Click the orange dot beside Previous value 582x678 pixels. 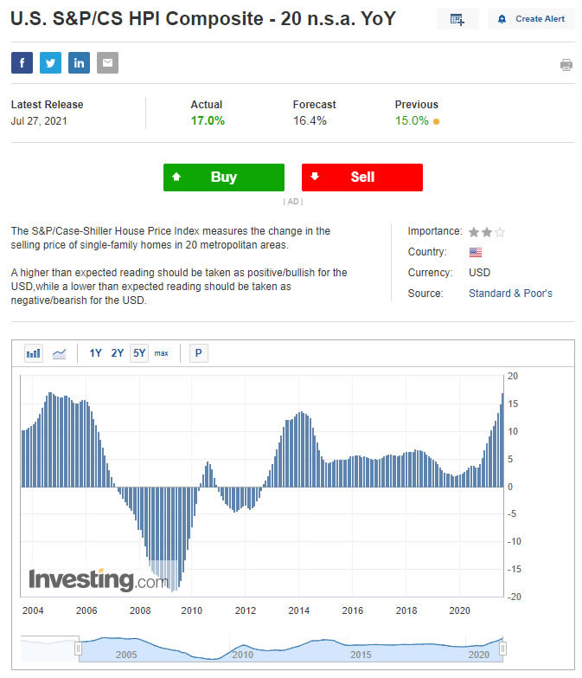tap(436, 121)
